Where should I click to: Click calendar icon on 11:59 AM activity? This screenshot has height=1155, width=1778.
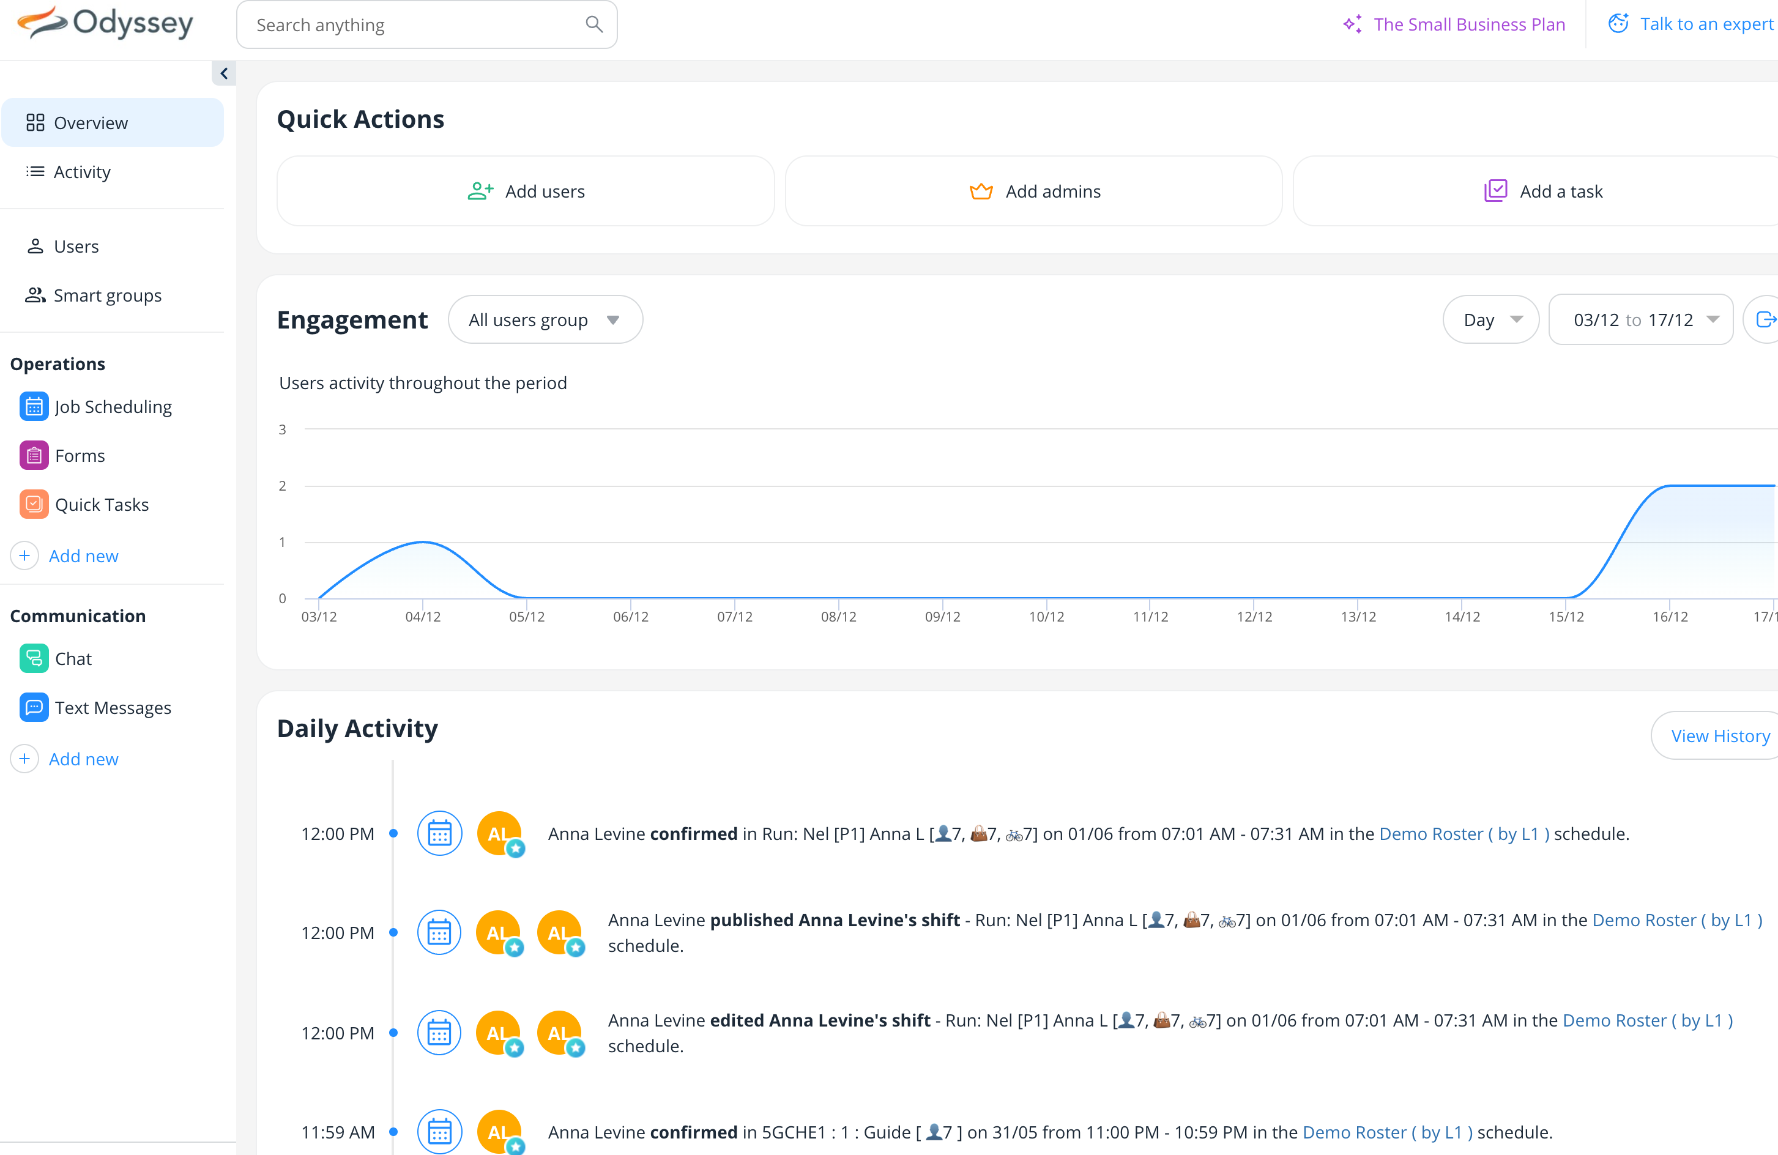(x=439, y=1131)
